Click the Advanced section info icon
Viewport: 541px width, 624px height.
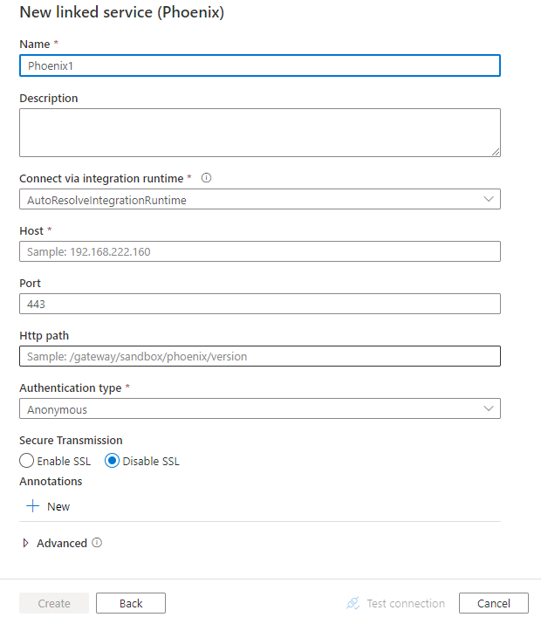coord(97,543)
